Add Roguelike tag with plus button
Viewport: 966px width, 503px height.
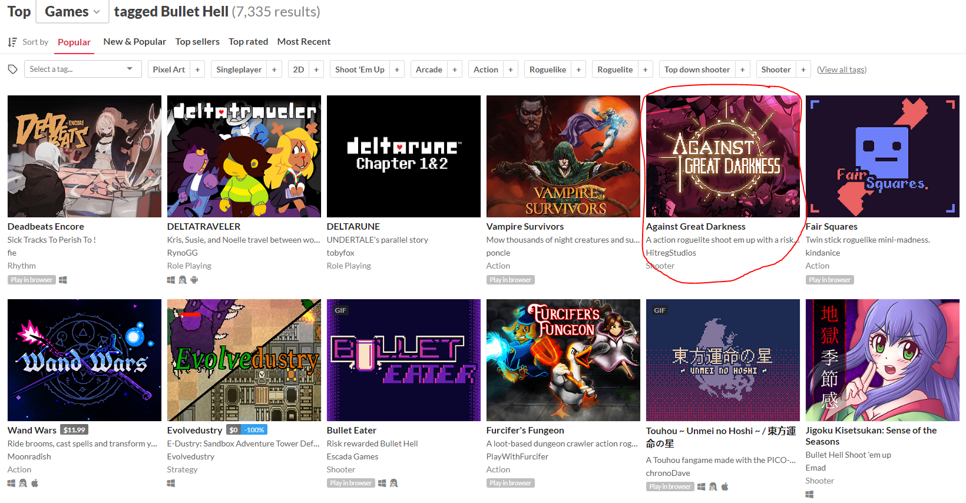point(578,70)
